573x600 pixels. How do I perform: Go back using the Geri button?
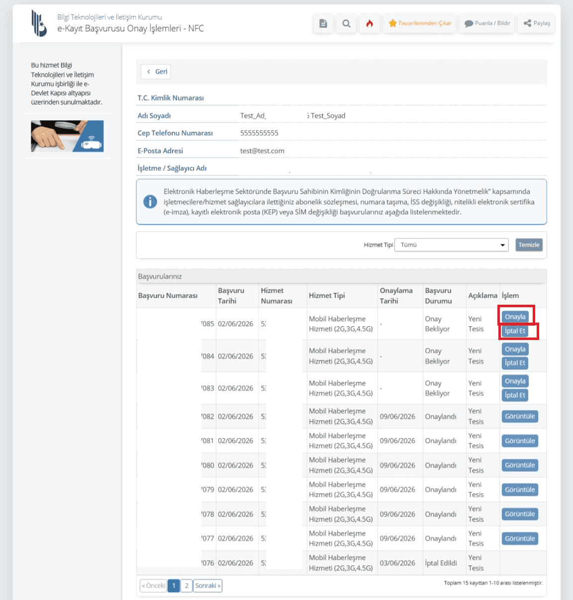(156, 72)
